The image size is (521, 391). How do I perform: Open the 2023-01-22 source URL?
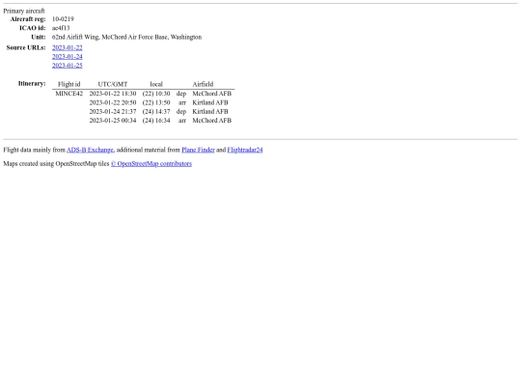(x=68, y=47)
